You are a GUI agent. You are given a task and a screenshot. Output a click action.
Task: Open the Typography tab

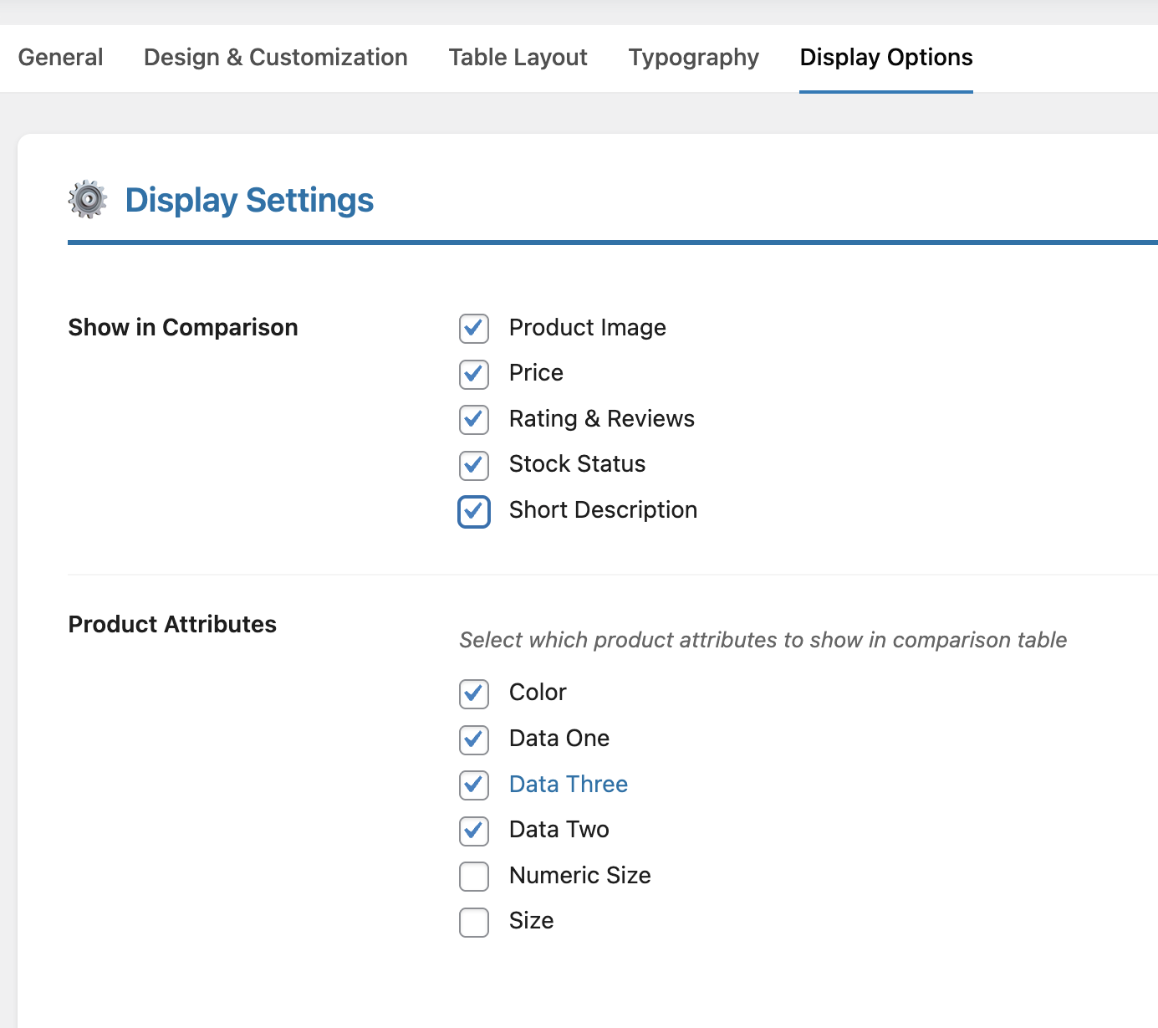(x=693, y=58)
